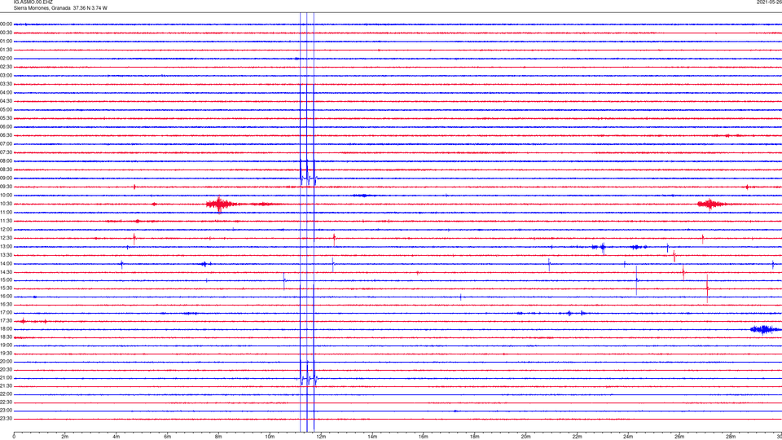The width and height of the screenshot is (782, 440).
Task: Click the 18m tick label on time axis
Action: 475,437
